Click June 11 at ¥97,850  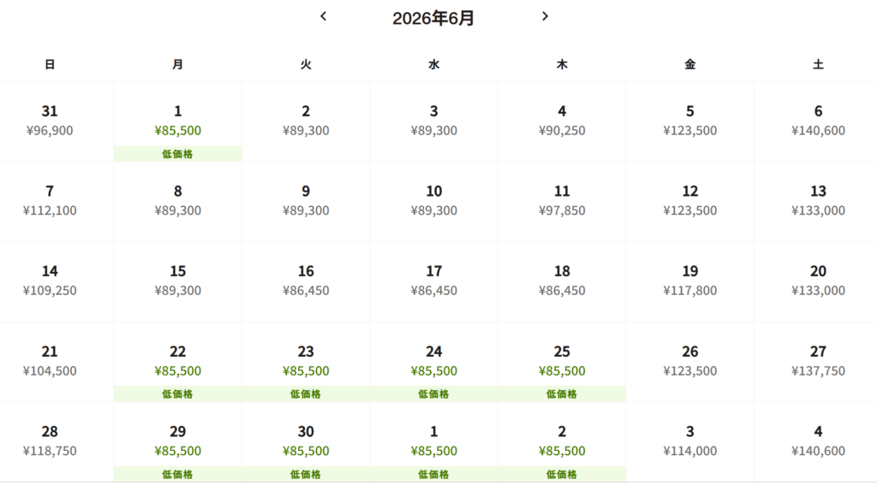562,201
